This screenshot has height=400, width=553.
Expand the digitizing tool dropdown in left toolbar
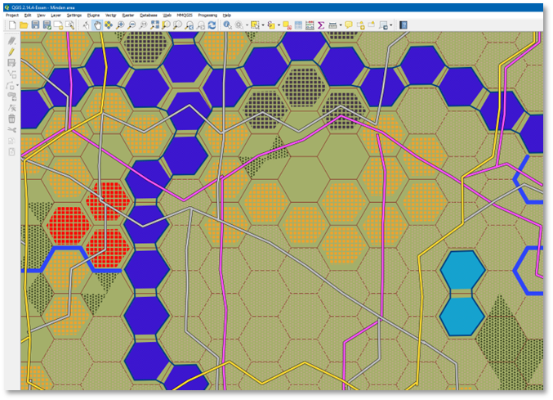pos(18,85)
